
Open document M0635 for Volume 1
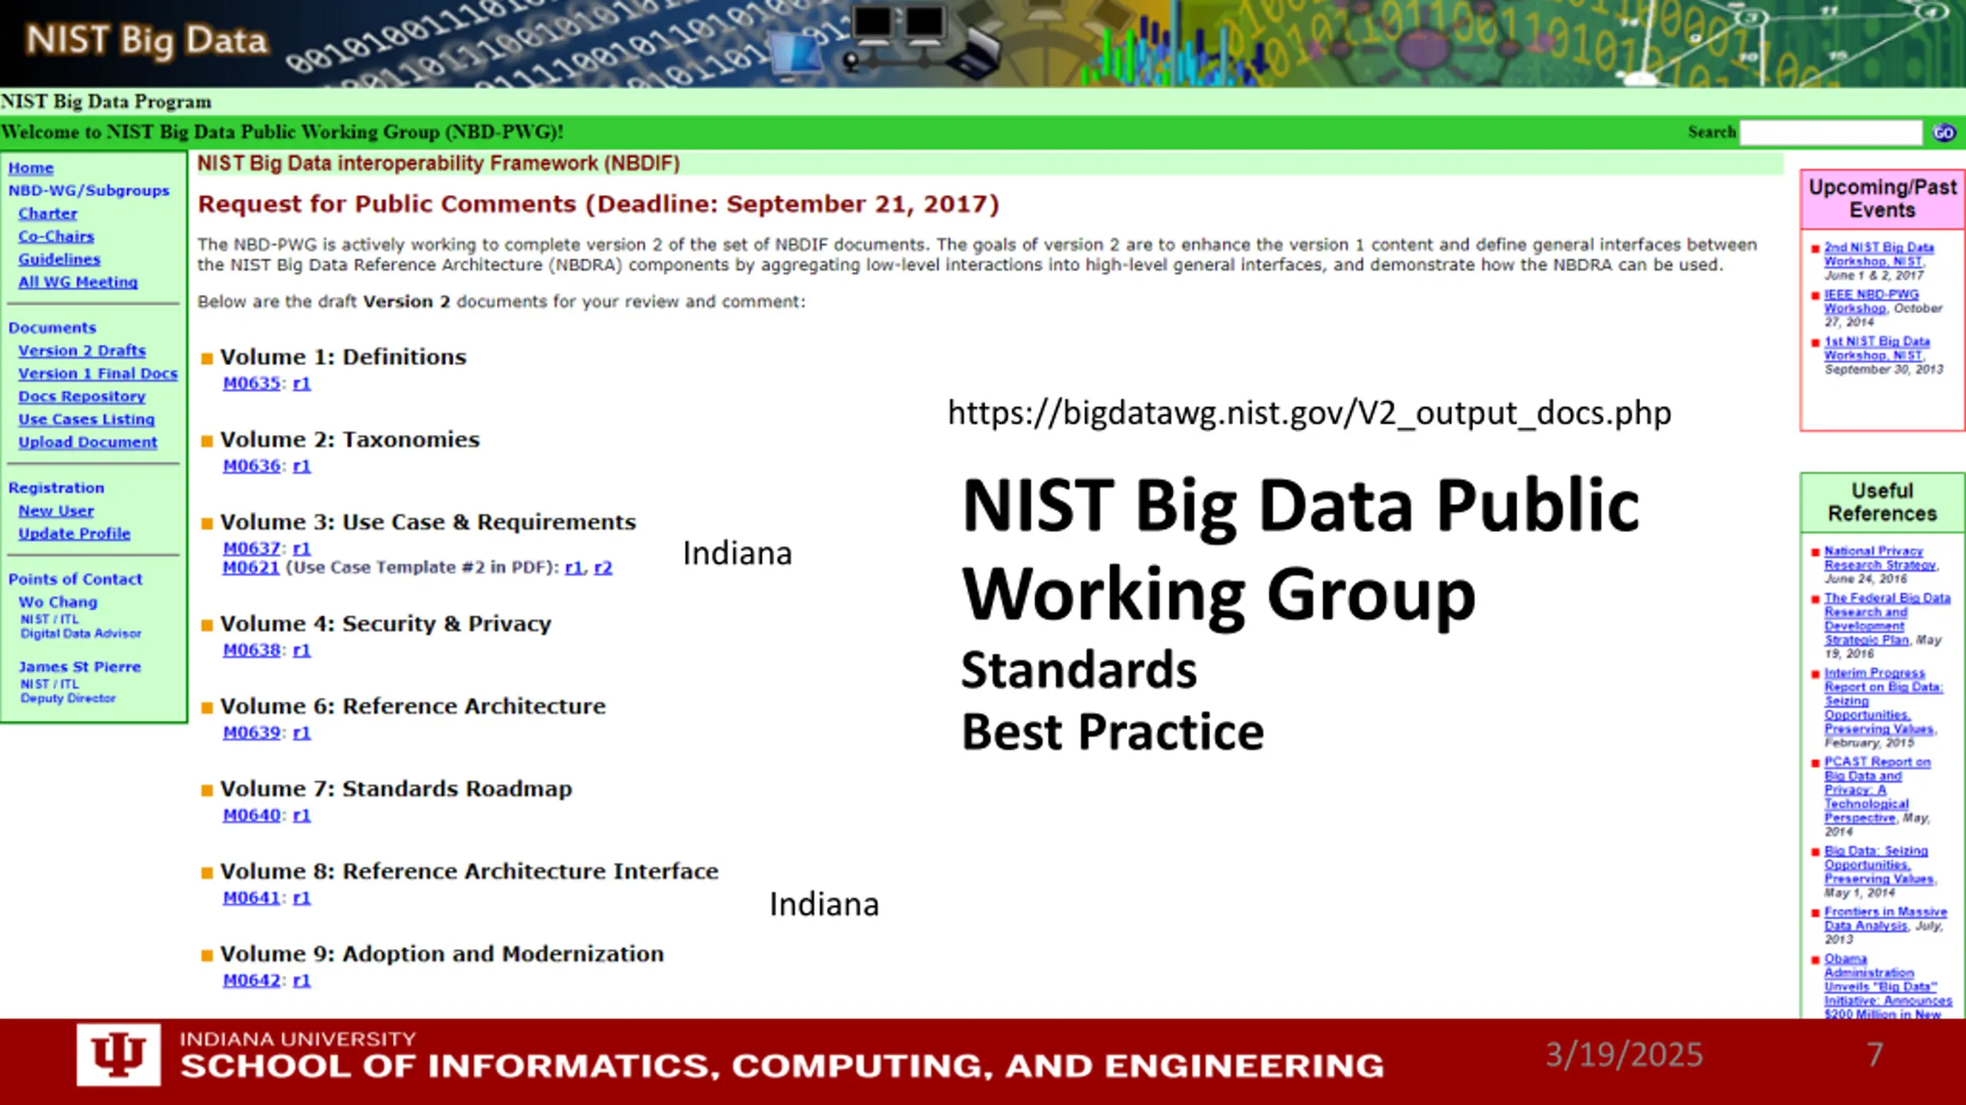click(252, 383)
